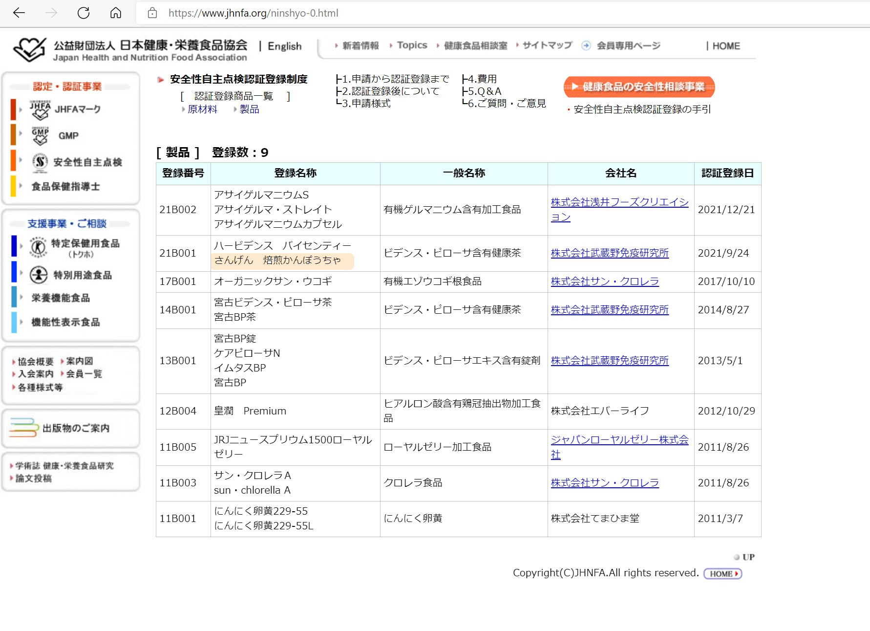Click the site lock icon in address bar
Image resolution: width=870 pixels, height=631 pixels.
coord(152,13)
